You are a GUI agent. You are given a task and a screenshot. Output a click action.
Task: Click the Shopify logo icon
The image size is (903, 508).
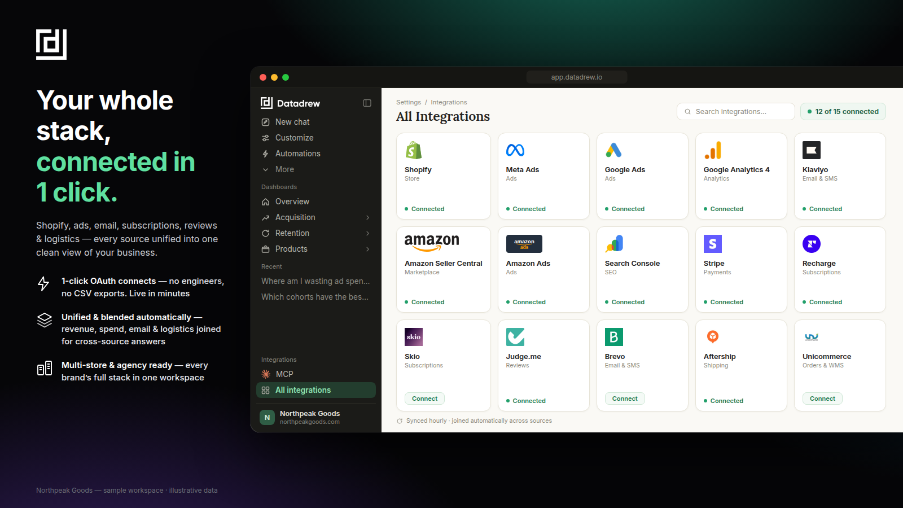(414, 150)
